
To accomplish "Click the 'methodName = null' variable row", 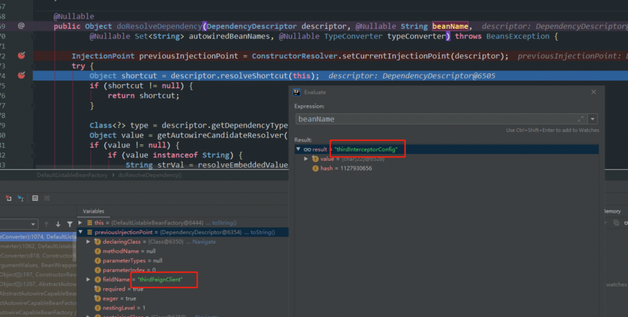I will coord(183,251).
